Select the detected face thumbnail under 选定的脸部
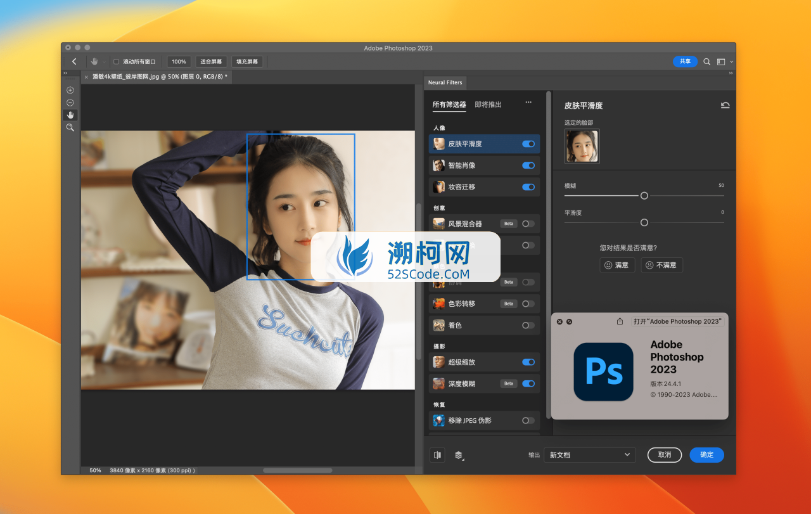The image size is (811, 514). pos(582,146)
